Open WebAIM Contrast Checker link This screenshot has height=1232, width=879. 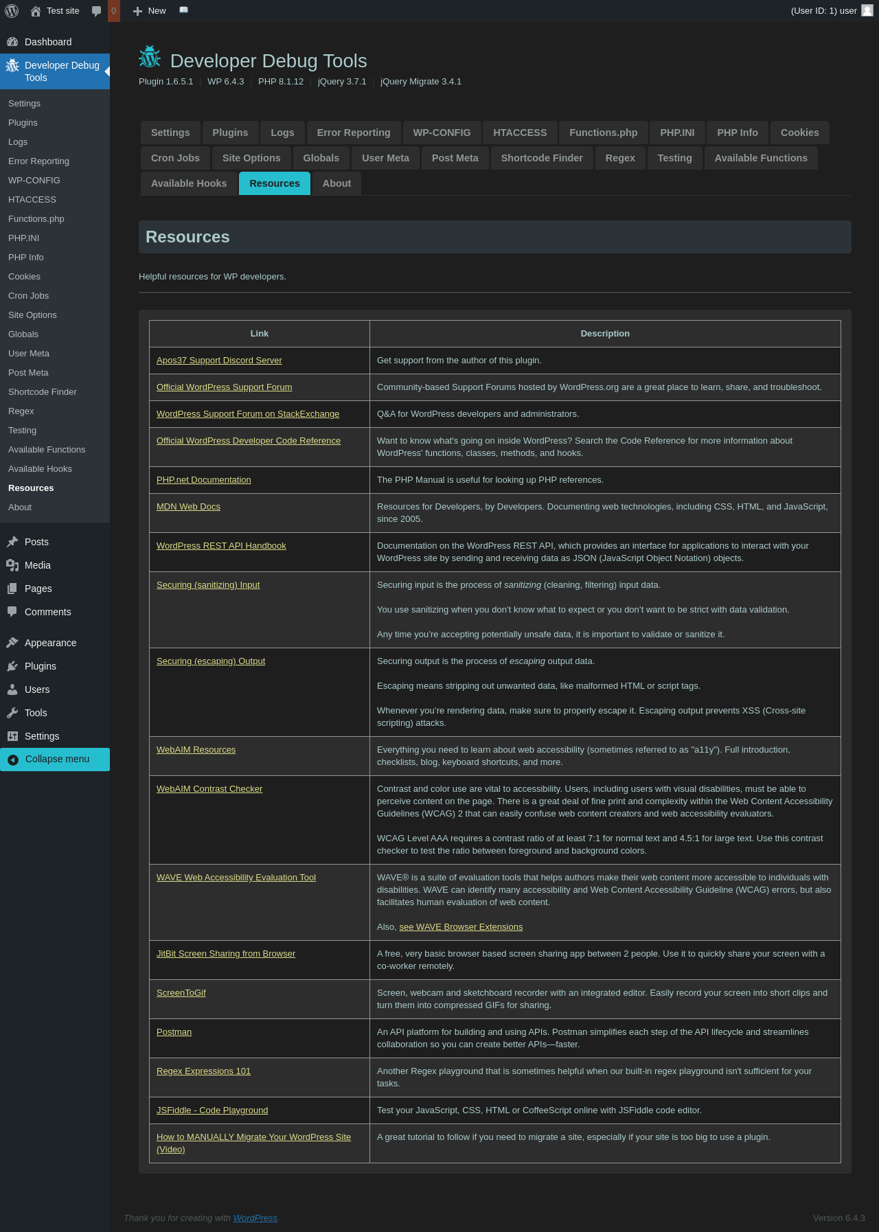pos(209,789)
